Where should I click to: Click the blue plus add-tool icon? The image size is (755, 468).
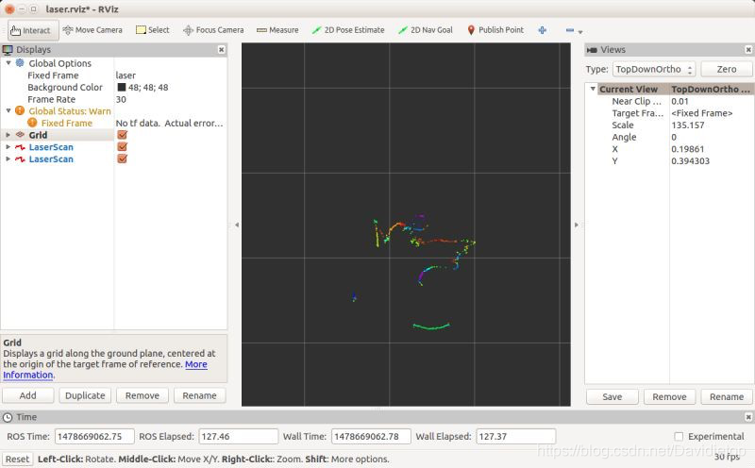point(542,30)
